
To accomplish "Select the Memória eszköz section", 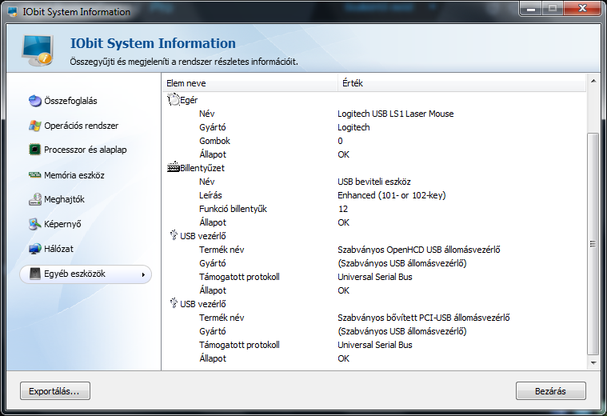I will (x=74, y=175).
